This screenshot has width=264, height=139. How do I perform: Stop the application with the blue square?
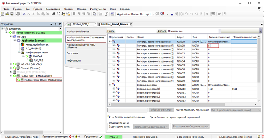tap(172, 14)
